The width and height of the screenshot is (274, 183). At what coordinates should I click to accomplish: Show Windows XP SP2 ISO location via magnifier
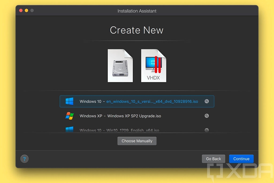pos(207,116)
